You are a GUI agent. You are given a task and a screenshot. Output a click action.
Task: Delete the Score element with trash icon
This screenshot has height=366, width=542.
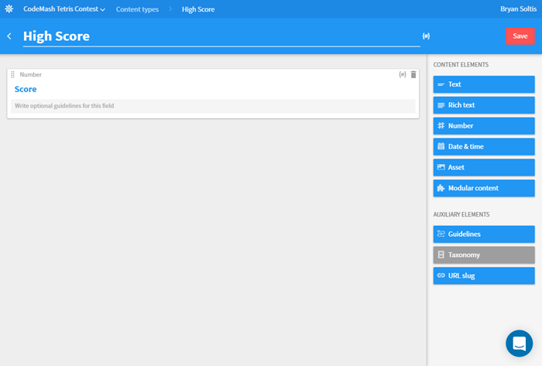pos(413,74)
